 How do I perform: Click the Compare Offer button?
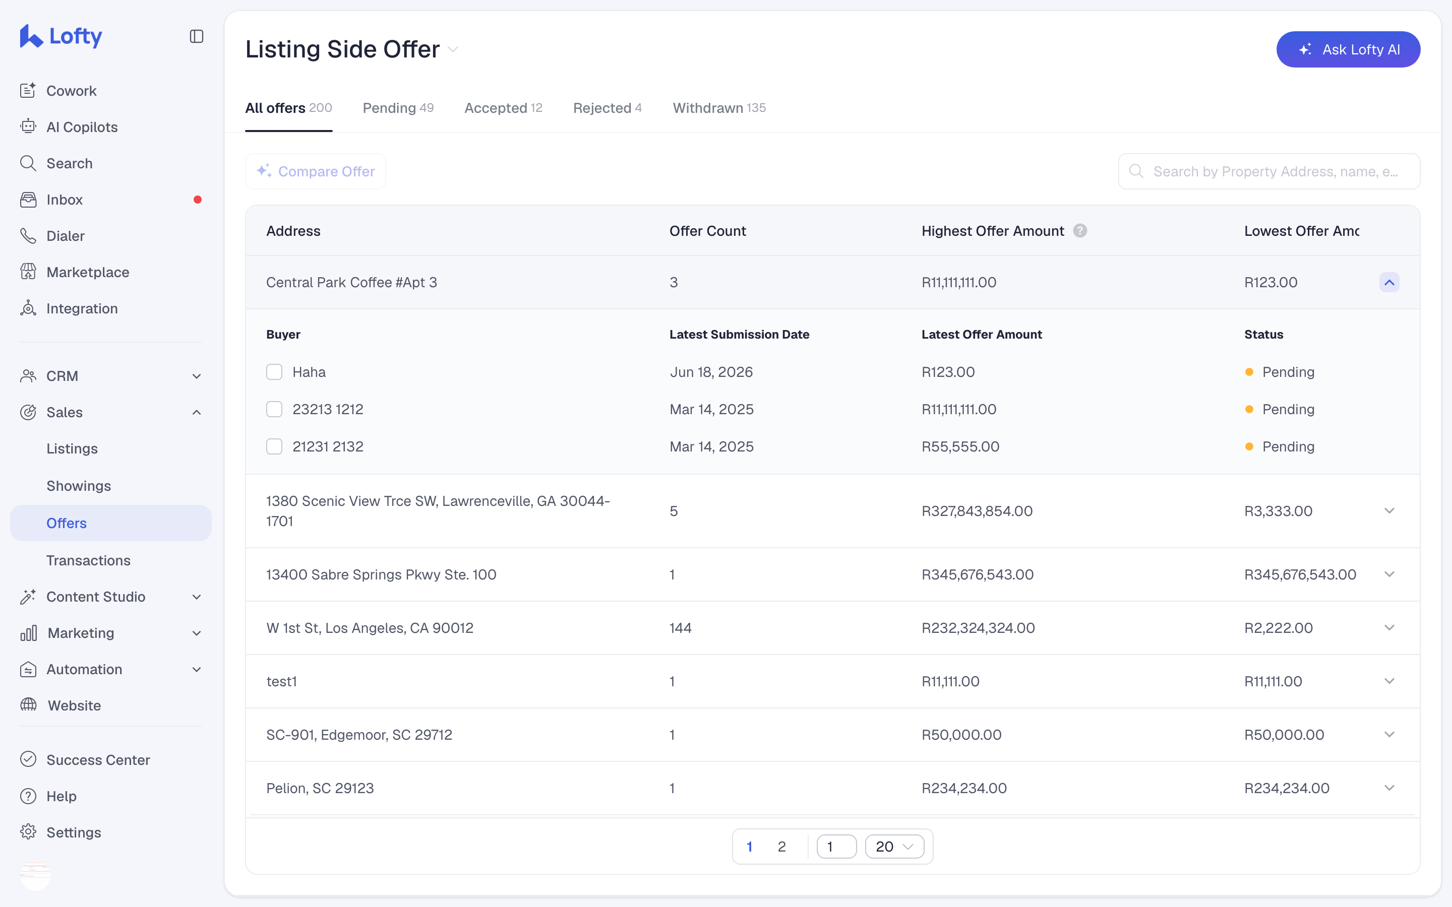[315, 171]
